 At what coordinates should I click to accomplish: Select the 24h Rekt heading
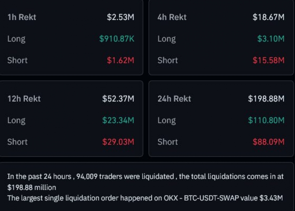[x=174, y=99]
